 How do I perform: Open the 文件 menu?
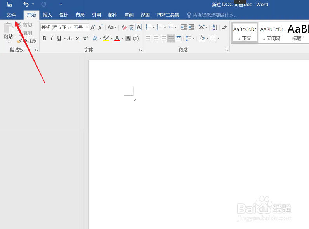tap(11, 15)
